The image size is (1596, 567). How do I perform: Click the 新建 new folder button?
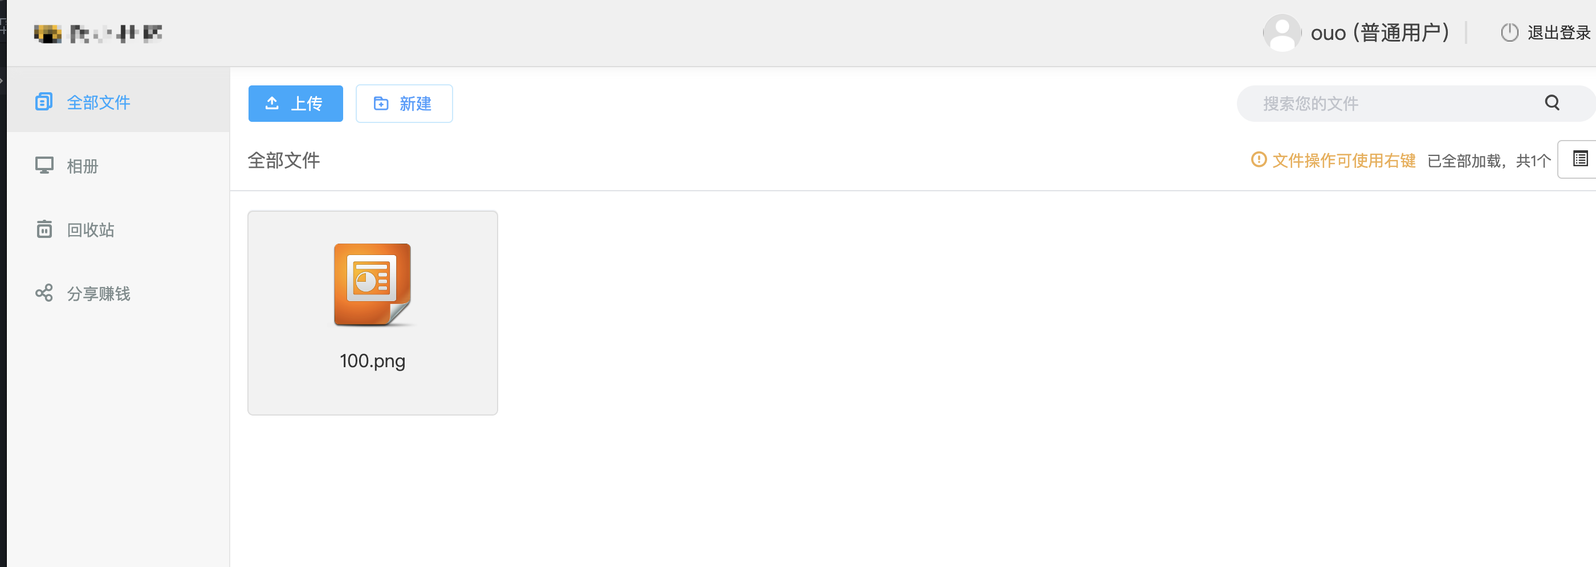404,104
